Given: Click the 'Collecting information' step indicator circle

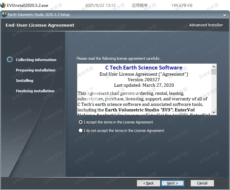Looking at the screenshot, I should [10, 59].
